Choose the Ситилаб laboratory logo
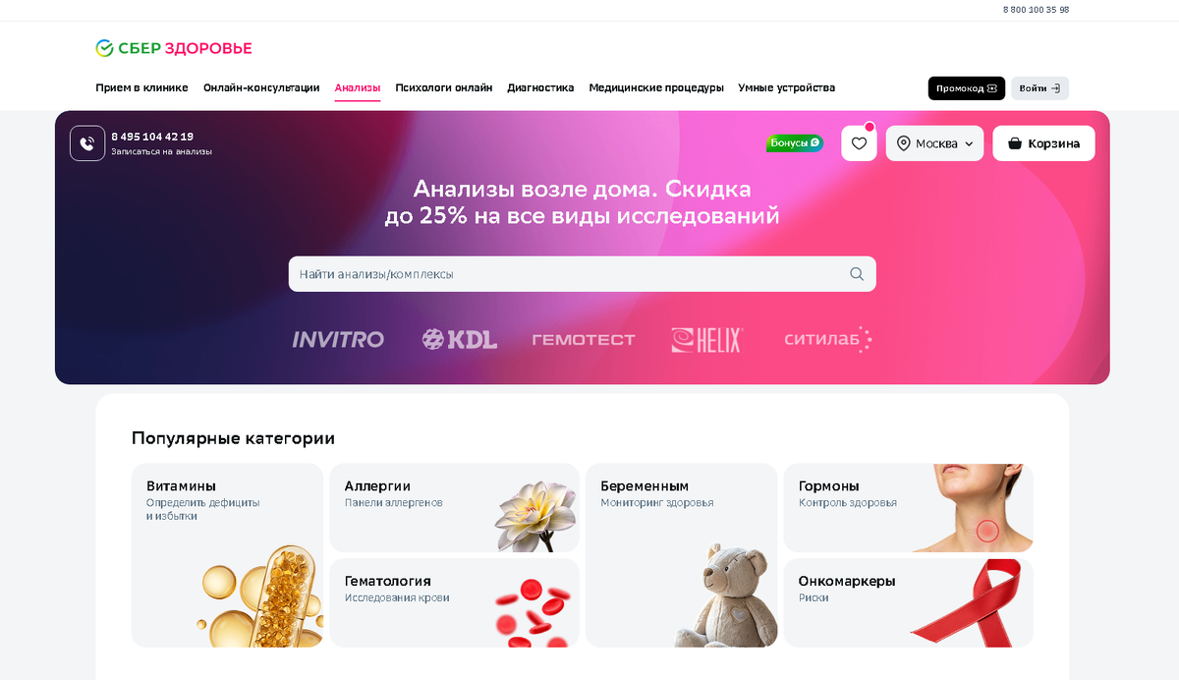This screenshot has width=1179, height=680. tap(828, 340)
